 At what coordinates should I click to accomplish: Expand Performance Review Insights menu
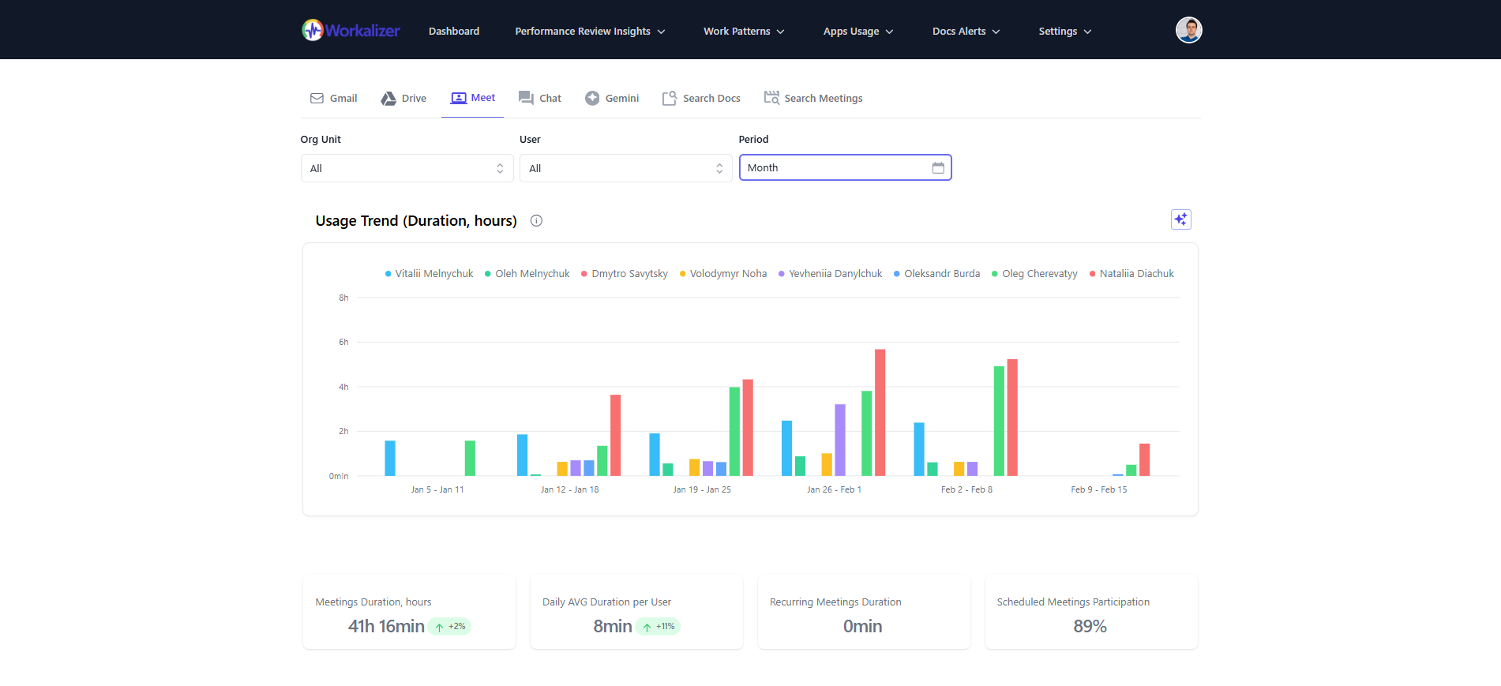pos(590,32)
